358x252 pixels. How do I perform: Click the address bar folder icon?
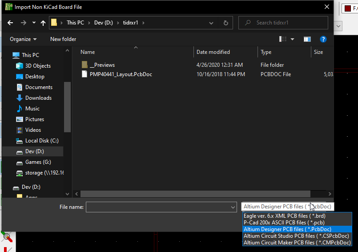(x=54, y=22)
